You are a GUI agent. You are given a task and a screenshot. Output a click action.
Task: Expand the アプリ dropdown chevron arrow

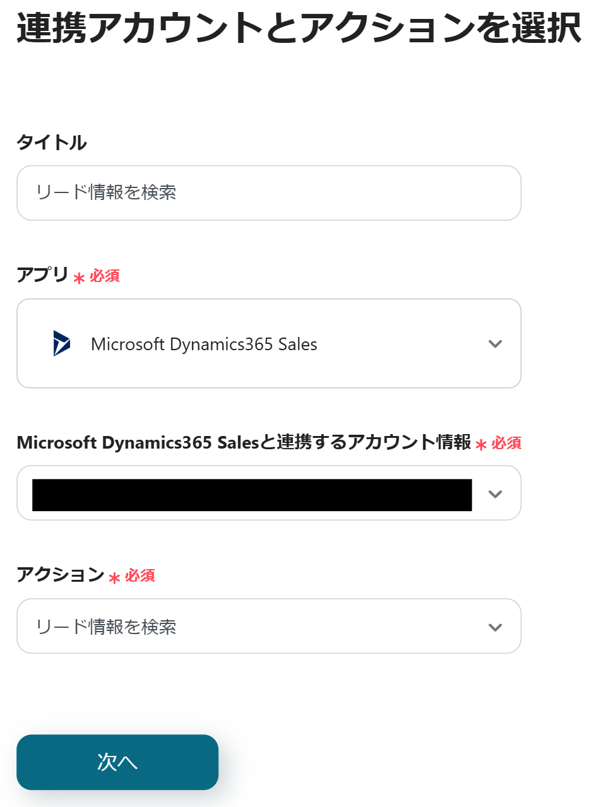(x=495, y=344)
